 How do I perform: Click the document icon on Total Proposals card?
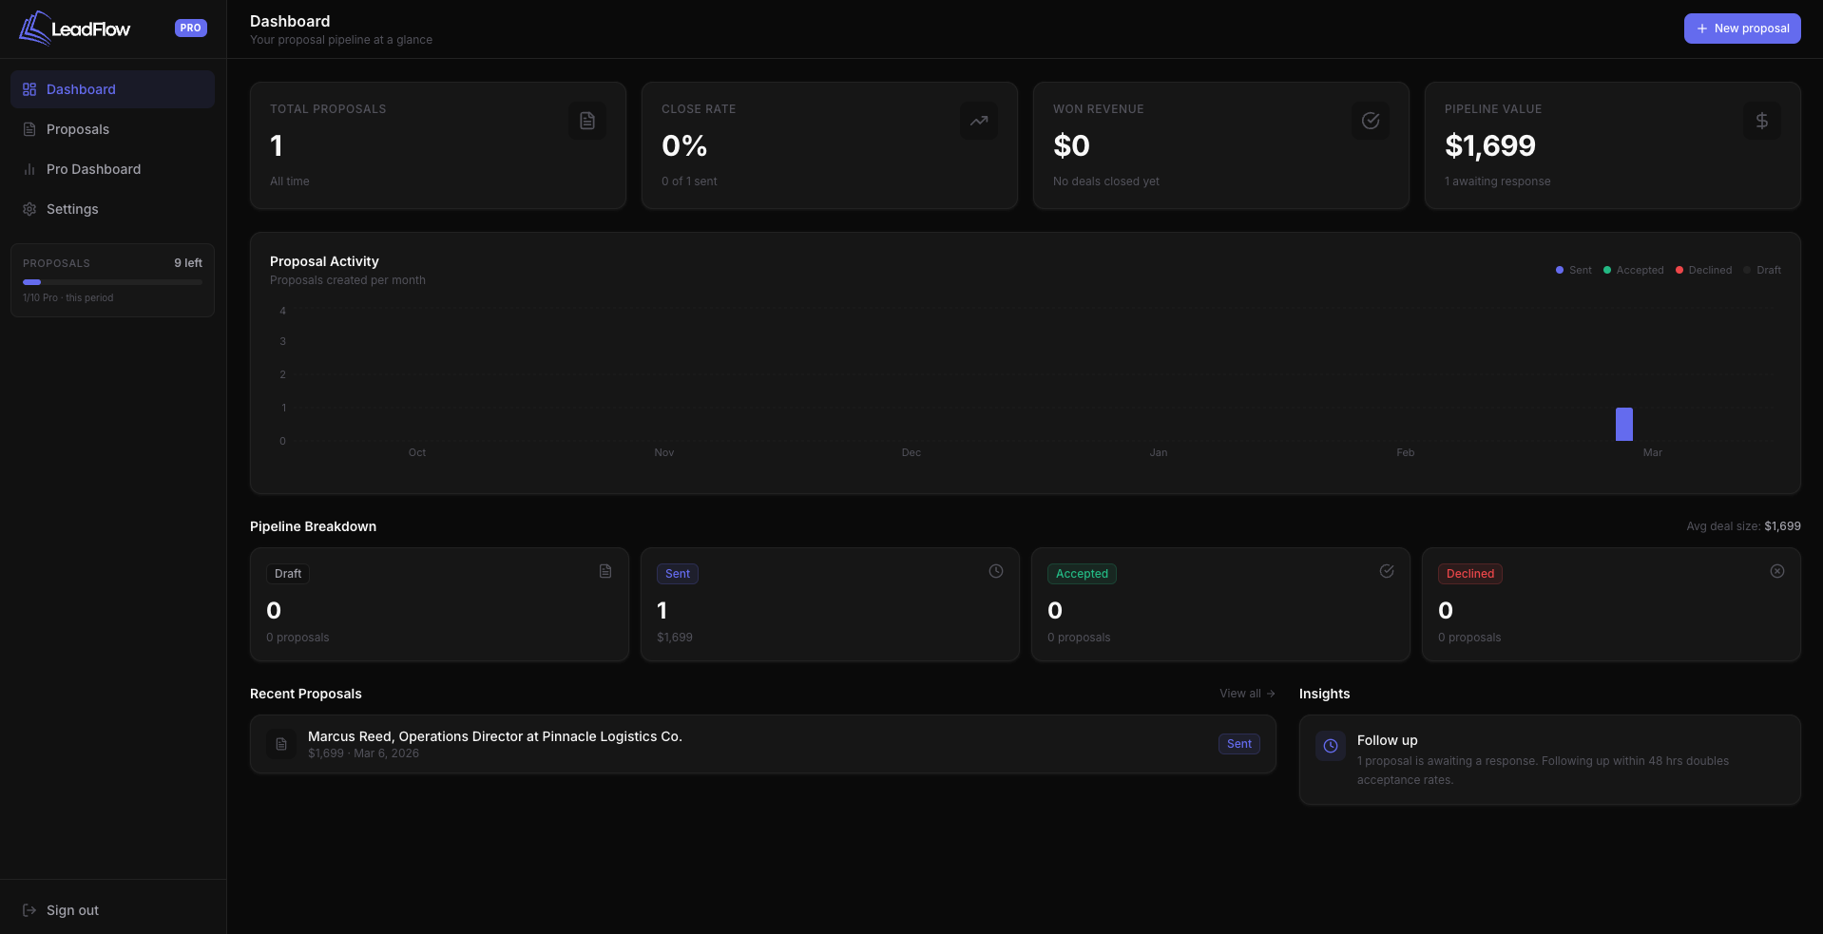(586, 121)
